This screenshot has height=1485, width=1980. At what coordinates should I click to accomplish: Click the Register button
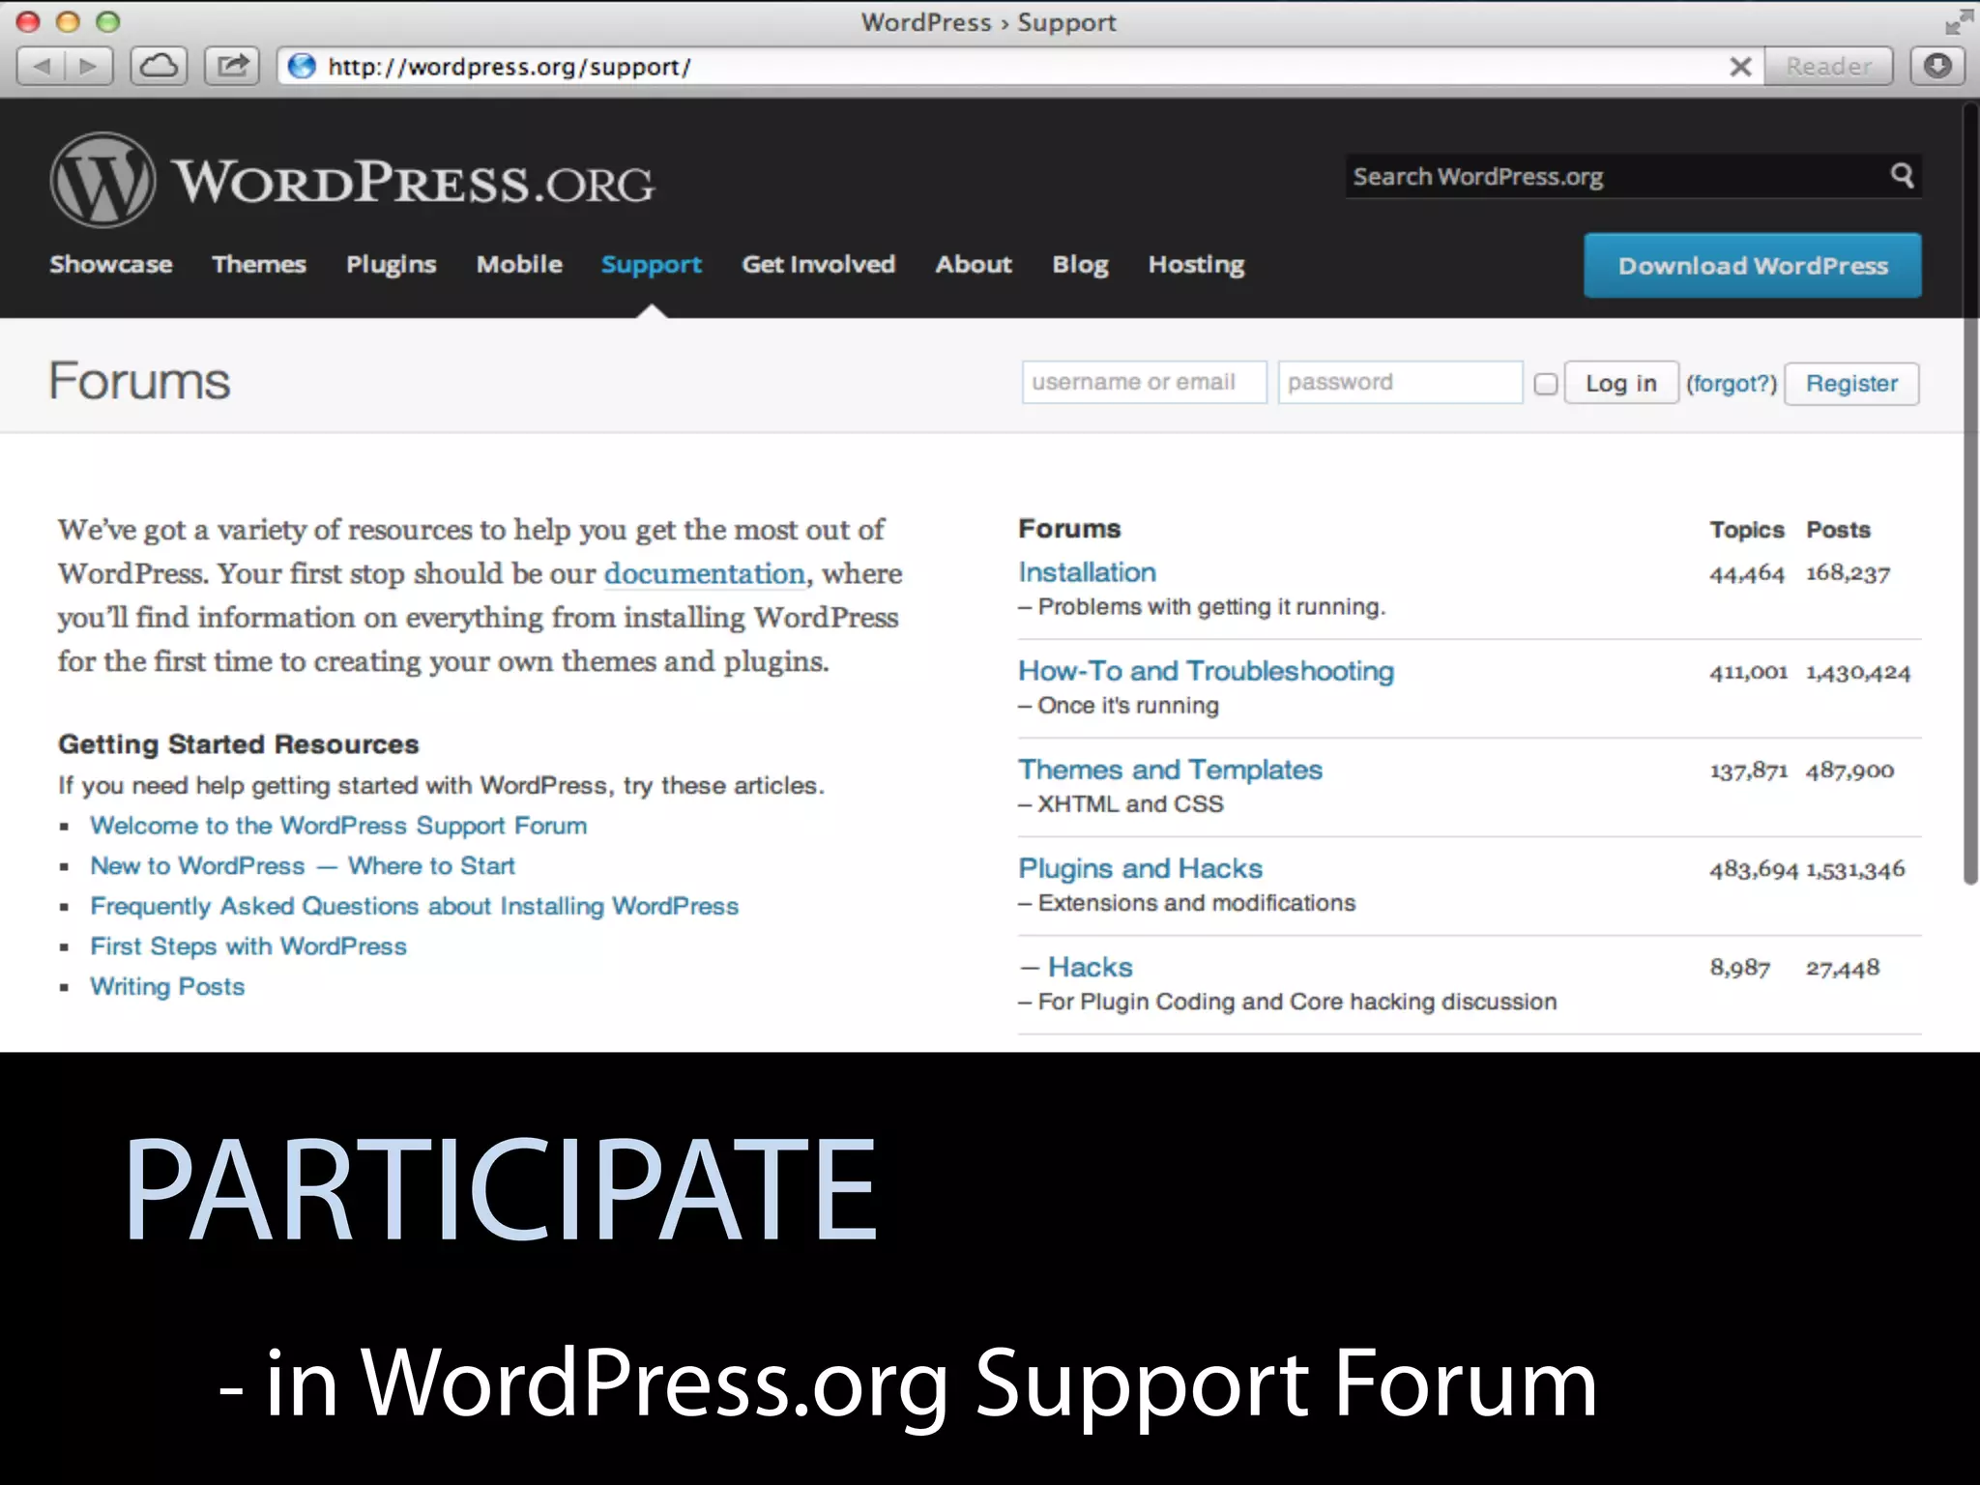click(x=1851, y=383)
